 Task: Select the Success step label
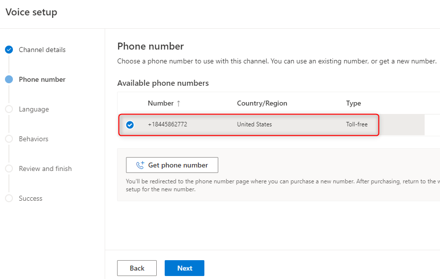pyautogui.click(x=31, y=198)
